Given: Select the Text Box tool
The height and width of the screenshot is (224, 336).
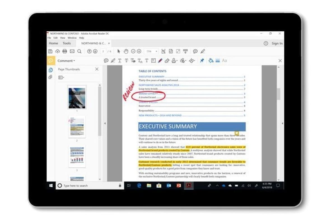Looking at the screenshot, I should [153, 60].
